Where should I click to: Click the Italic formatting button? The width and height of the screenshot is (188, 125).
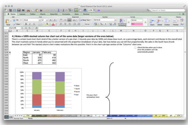pyautogui.click(x=30, y=24)
